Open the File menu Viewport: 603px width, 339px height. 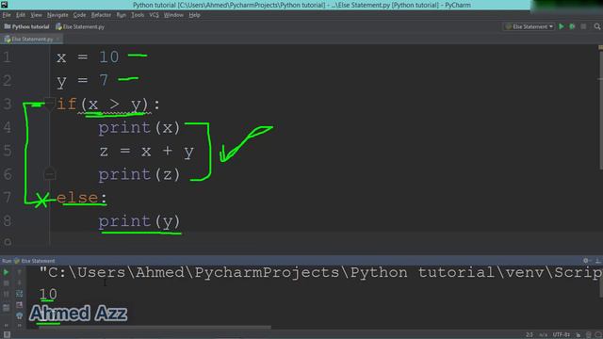[7, 15]
